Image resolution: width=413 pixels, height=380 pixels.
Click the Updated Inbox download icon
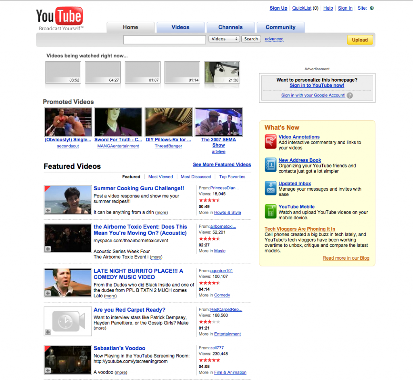coord(271,188)
